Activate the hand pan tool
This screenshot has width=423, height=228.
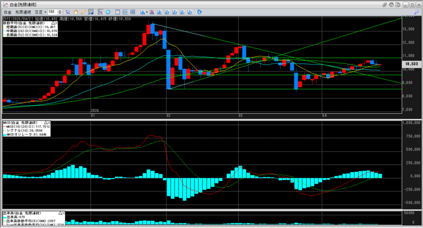[x=76, y=12]
